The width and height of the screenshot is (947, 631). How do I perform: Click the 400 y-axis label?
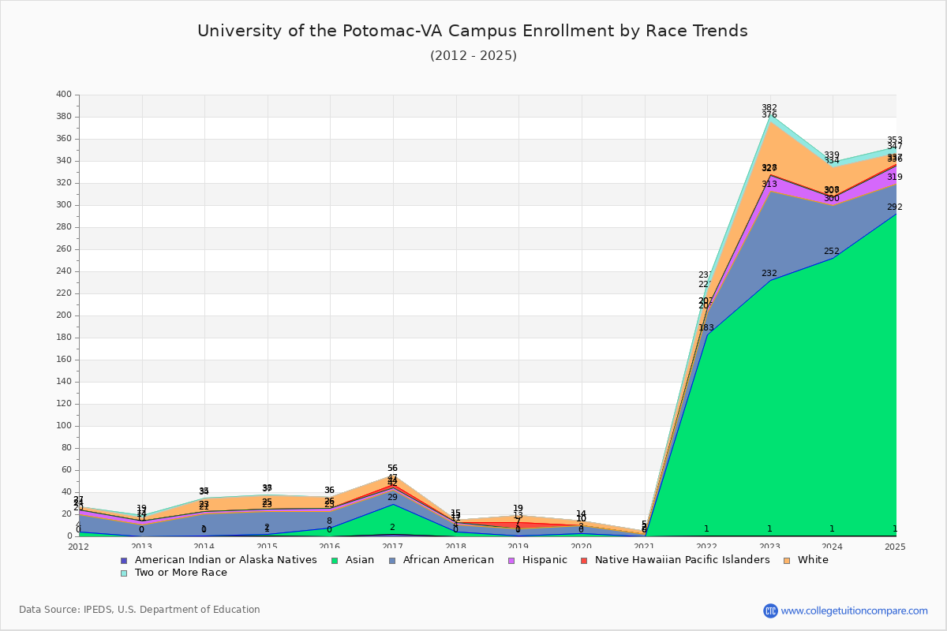click(x=64, y=95)
